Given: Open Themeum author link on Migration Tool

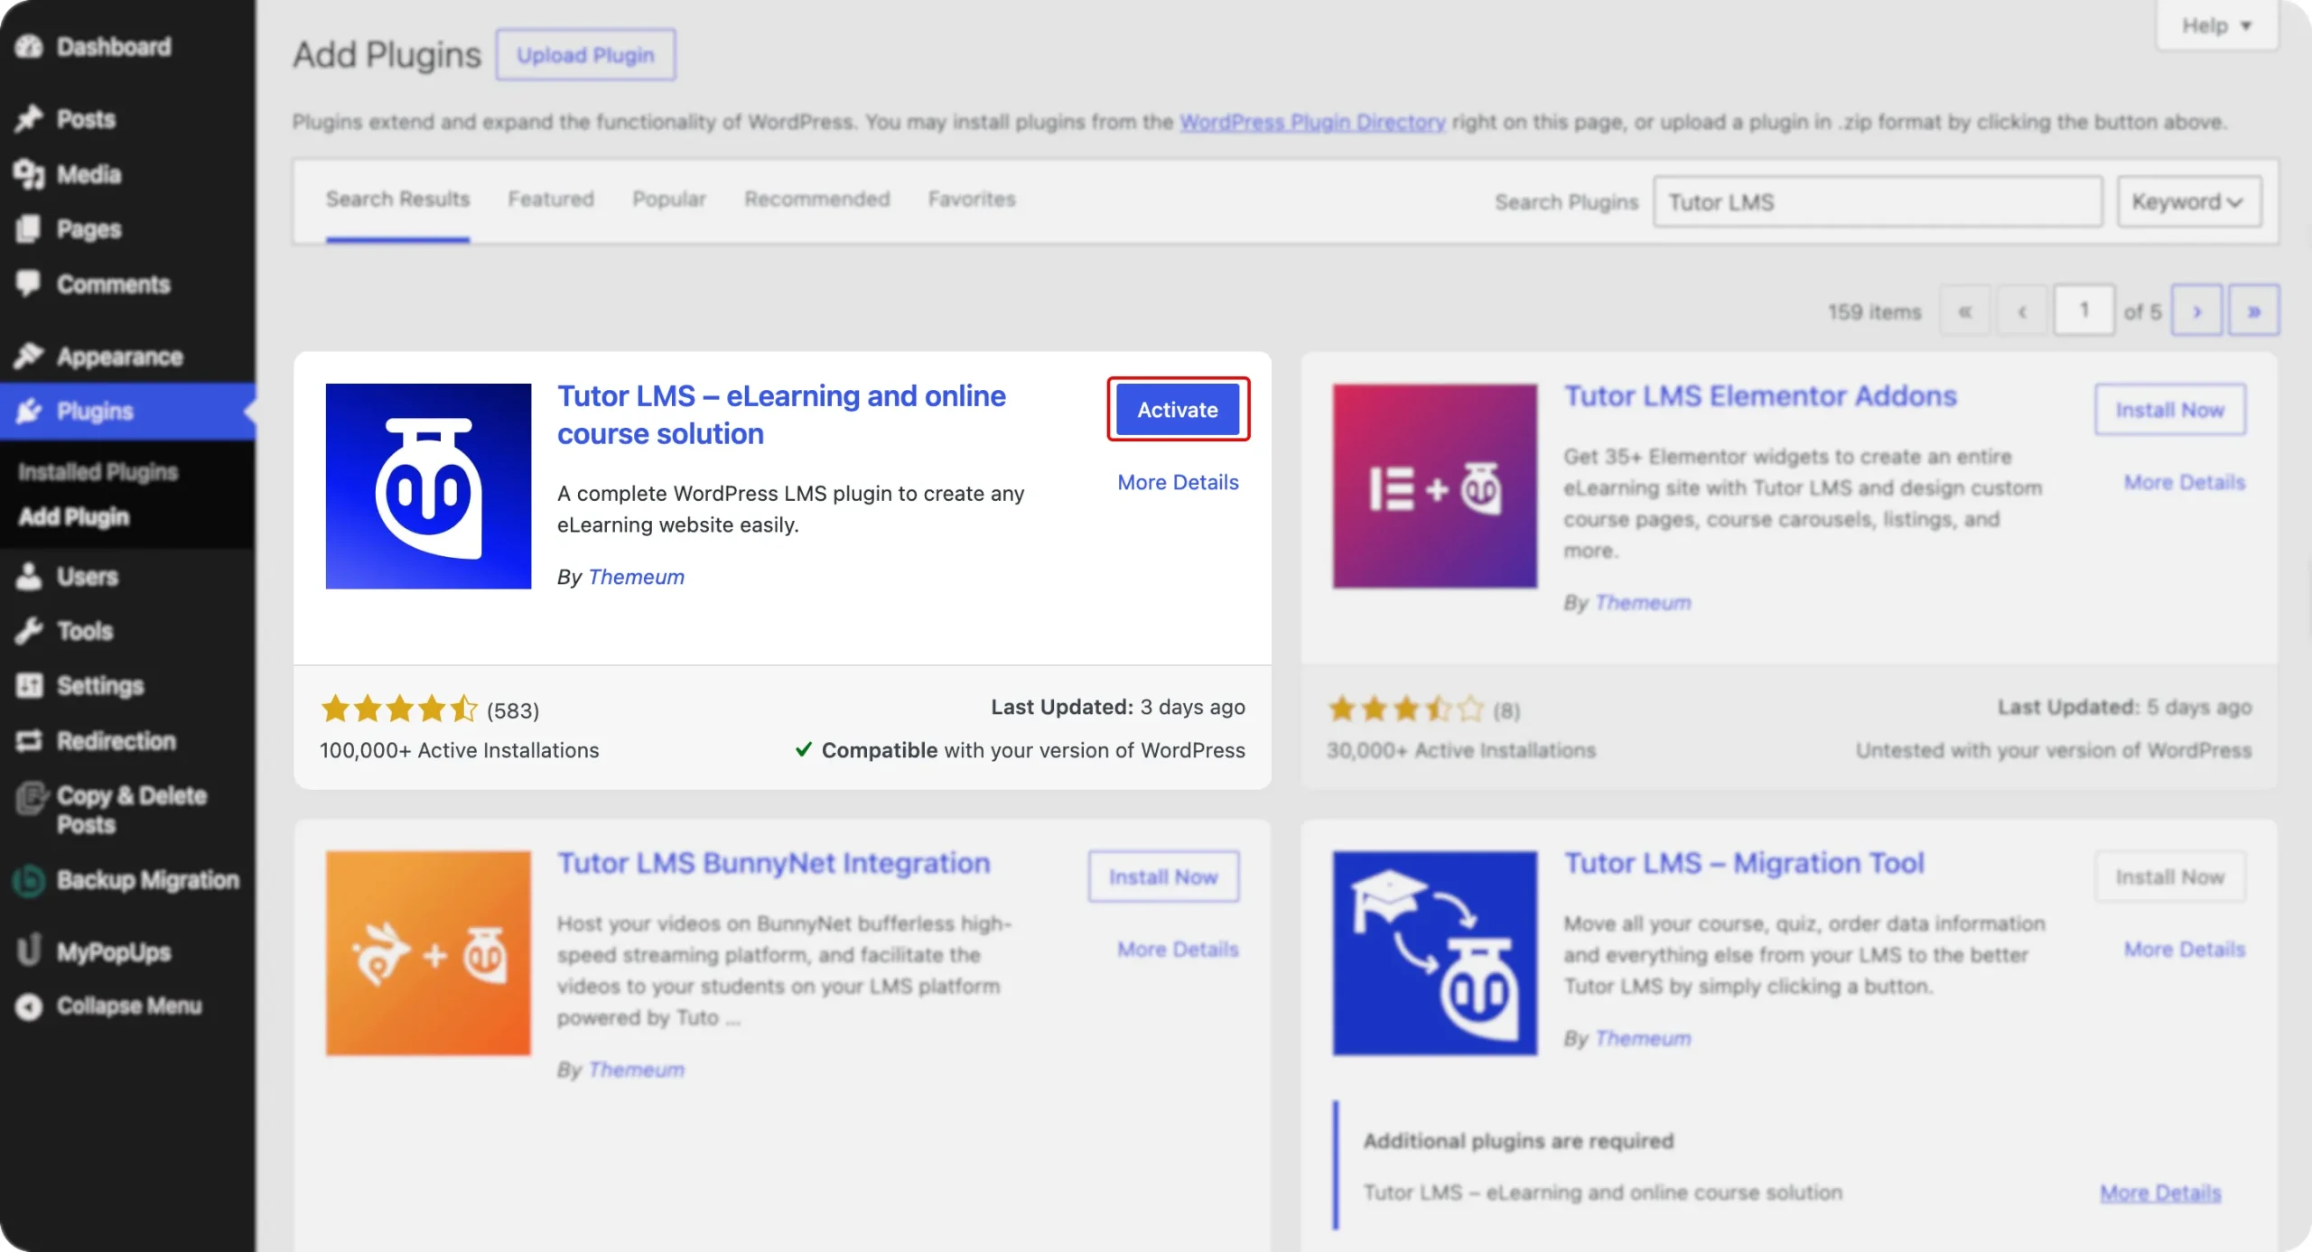Looking at the screenshot, I should point(1643,1038).
